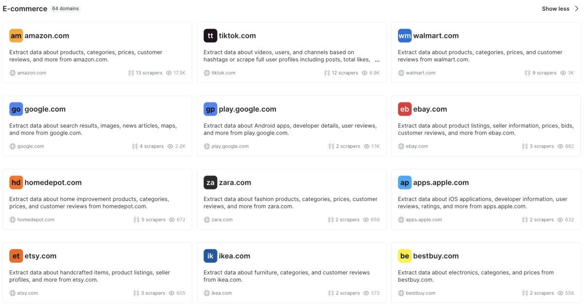Click globe icon beside amazon.com footer link
This screenshot has height=307, width=584.
(x=12, y=73)
